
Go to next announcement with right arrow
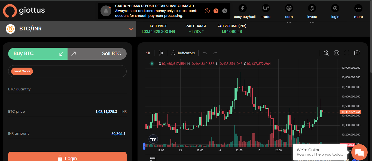(x=216, y=11)
